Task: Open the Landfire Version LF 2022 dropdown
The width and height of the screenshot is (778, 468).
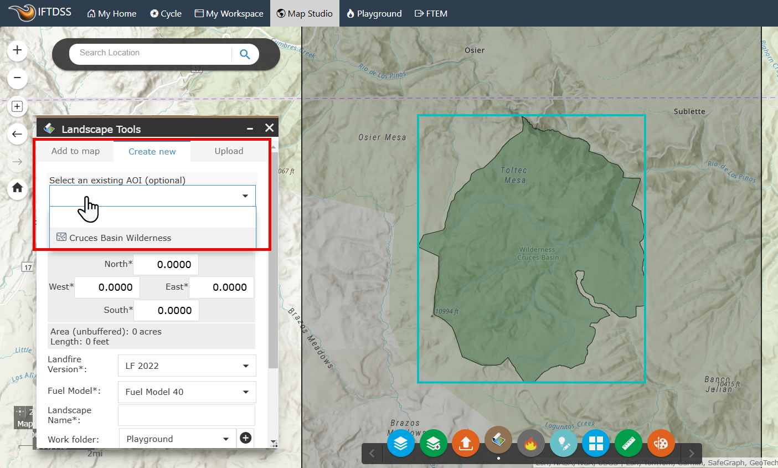Action: pos(187,366)
